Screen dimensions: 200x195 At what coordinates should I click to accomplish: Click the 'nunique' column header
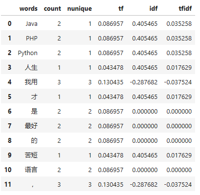80,9
